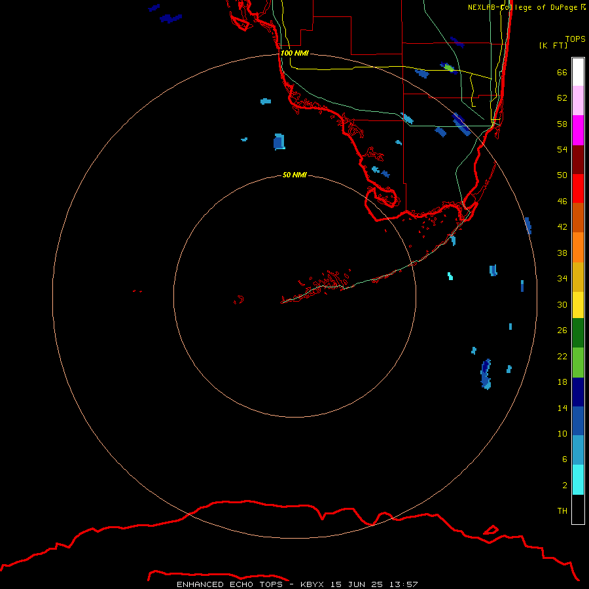Click the "14" legend value

click(562, 408)
